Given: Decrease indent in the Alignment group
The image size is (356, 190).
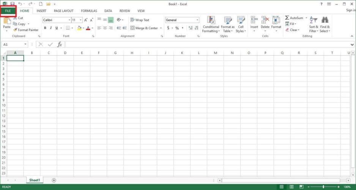Looking at the screenshot, I should (x=119, y=28).
